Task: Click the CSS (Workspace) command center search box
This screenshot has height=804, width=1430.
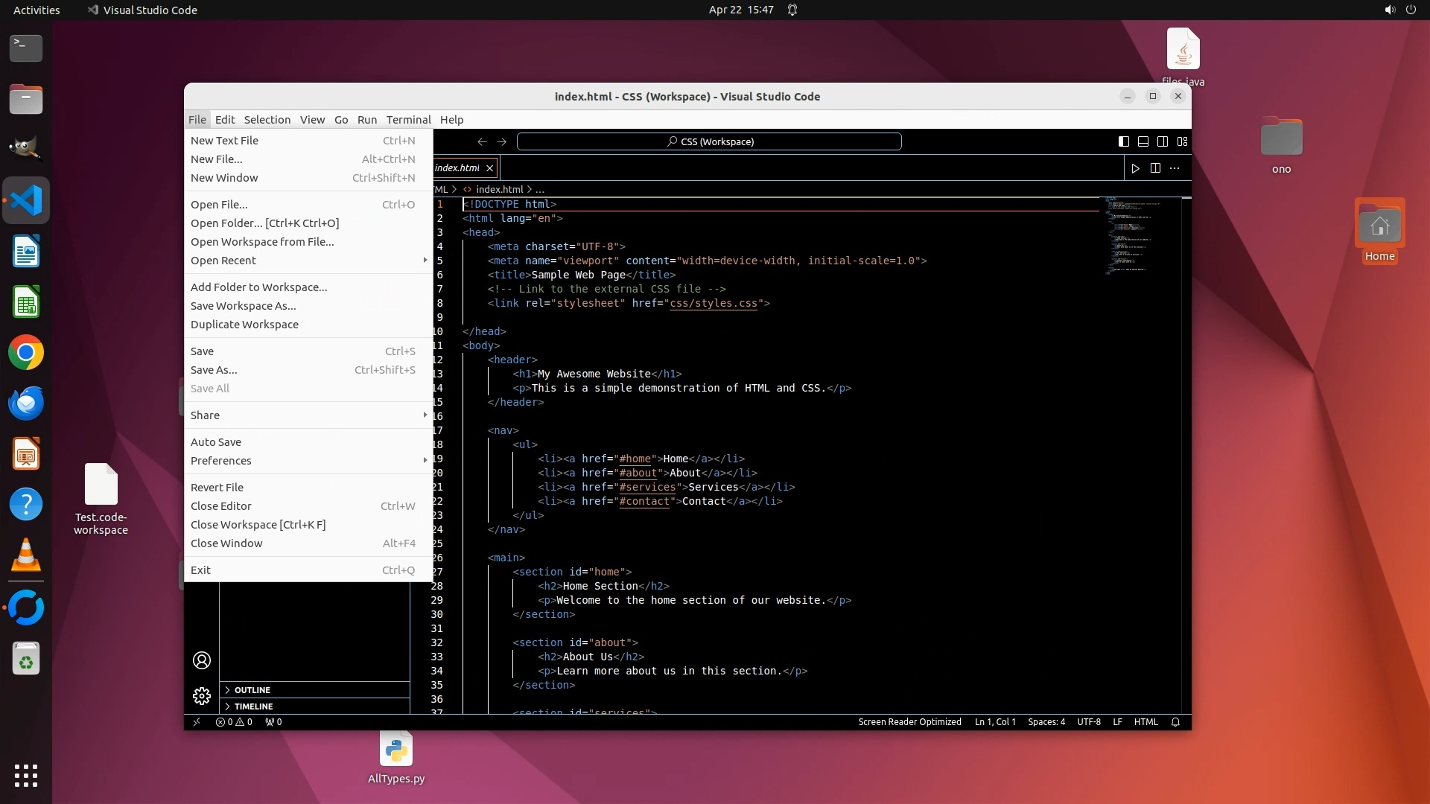Action: 709,141
